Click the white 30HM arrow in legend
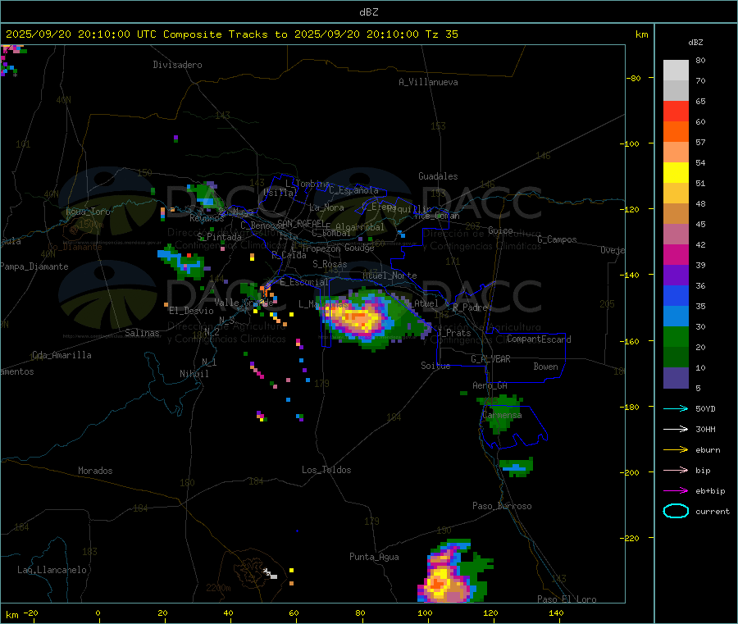This screenshot has height=624, width=738. tap(676, 429)
